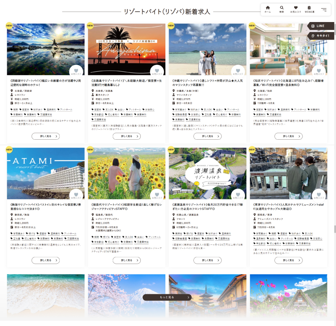Image resolution: width=336 pixels, height=326 pixels.
Task: Click 詳しく見る on the 知床 card
Action: pyautogui.click(x=289, y=136)
